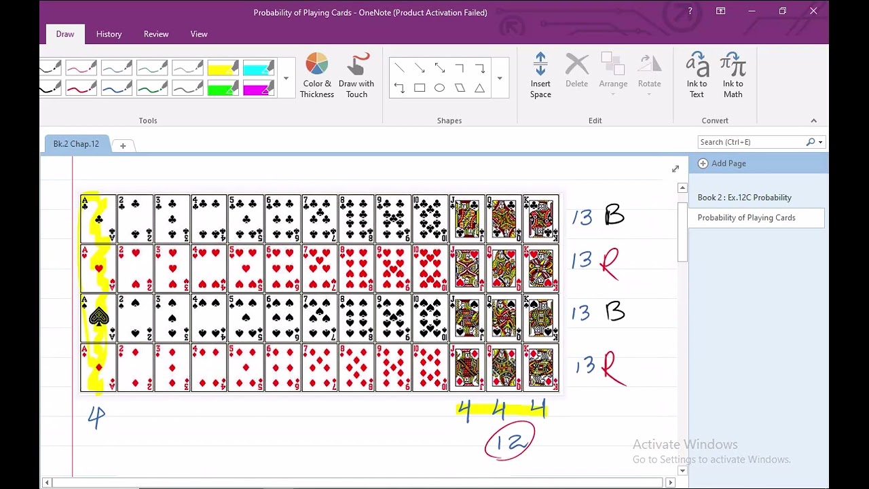
Task: Pick the cyan highlighter
Action: click(x=258, y=68)
